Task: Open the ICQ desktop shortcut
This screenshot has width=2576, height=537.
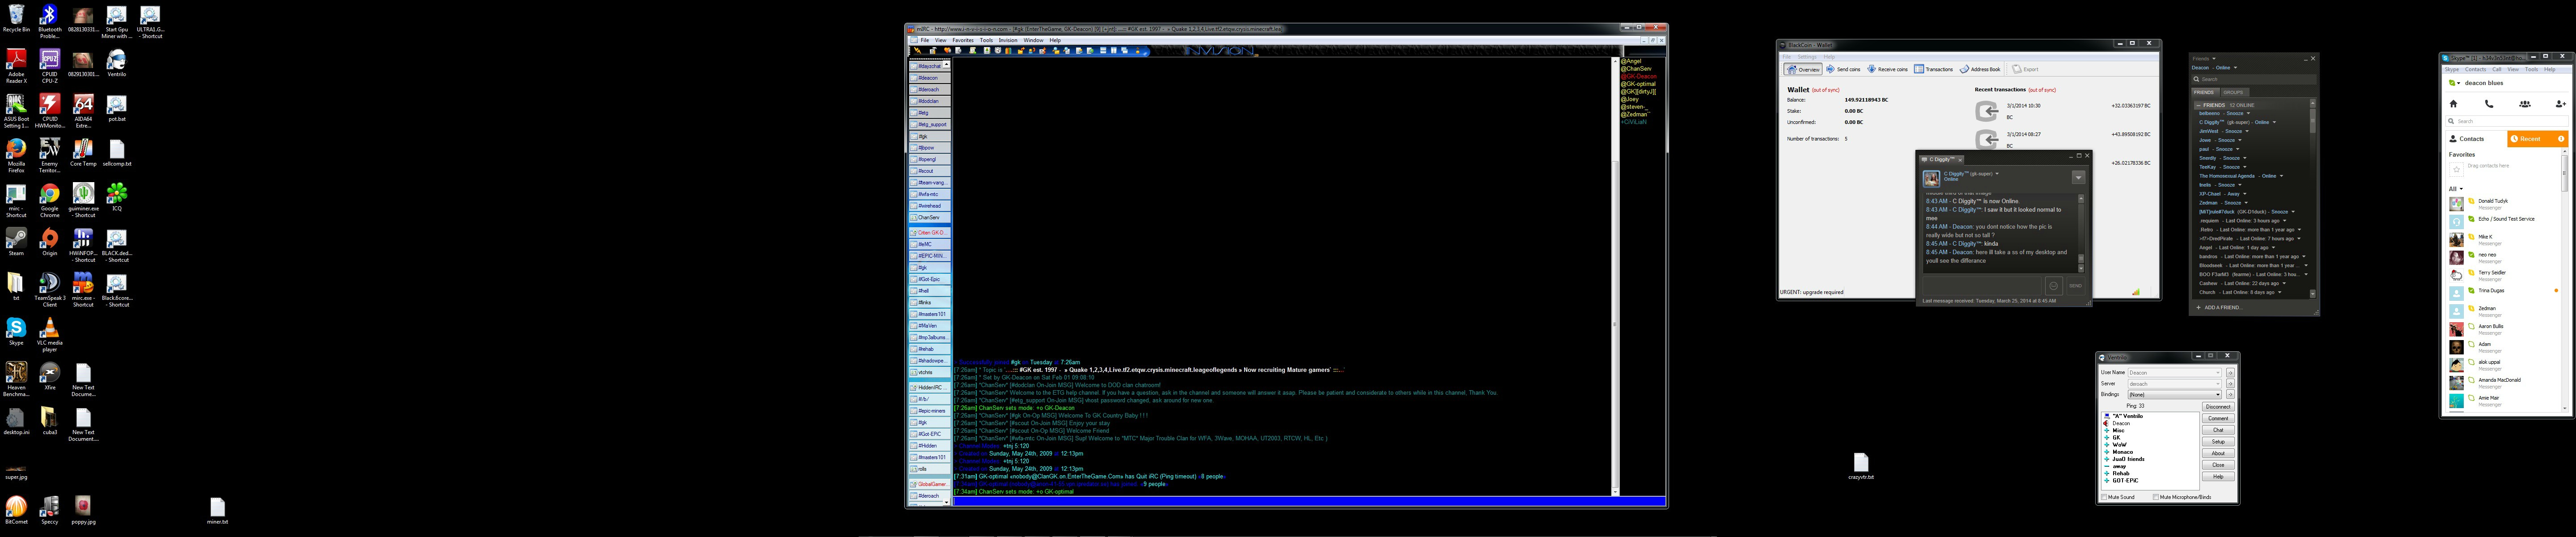Action: 117,196
